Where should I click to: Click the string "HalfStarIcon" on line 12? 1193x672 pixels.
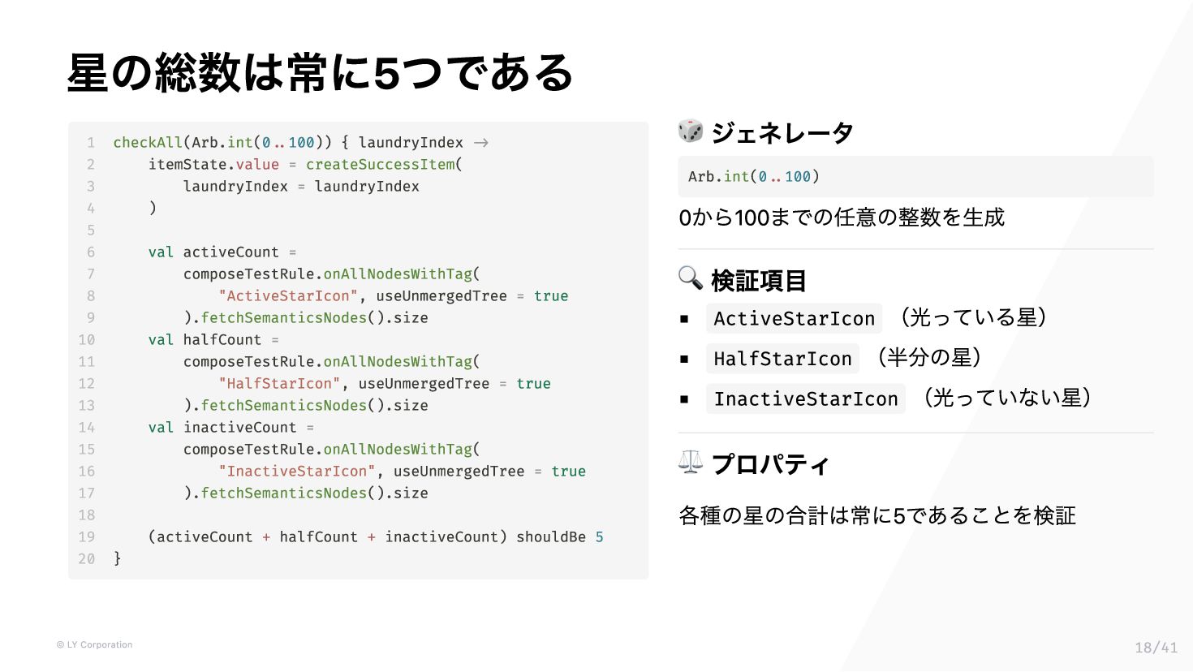pyautogui.click(x=279, y=384)
